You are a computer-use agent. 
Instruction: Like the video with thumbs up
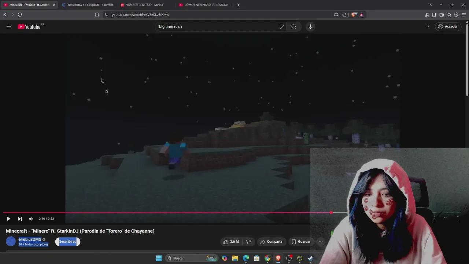[231, 242]
